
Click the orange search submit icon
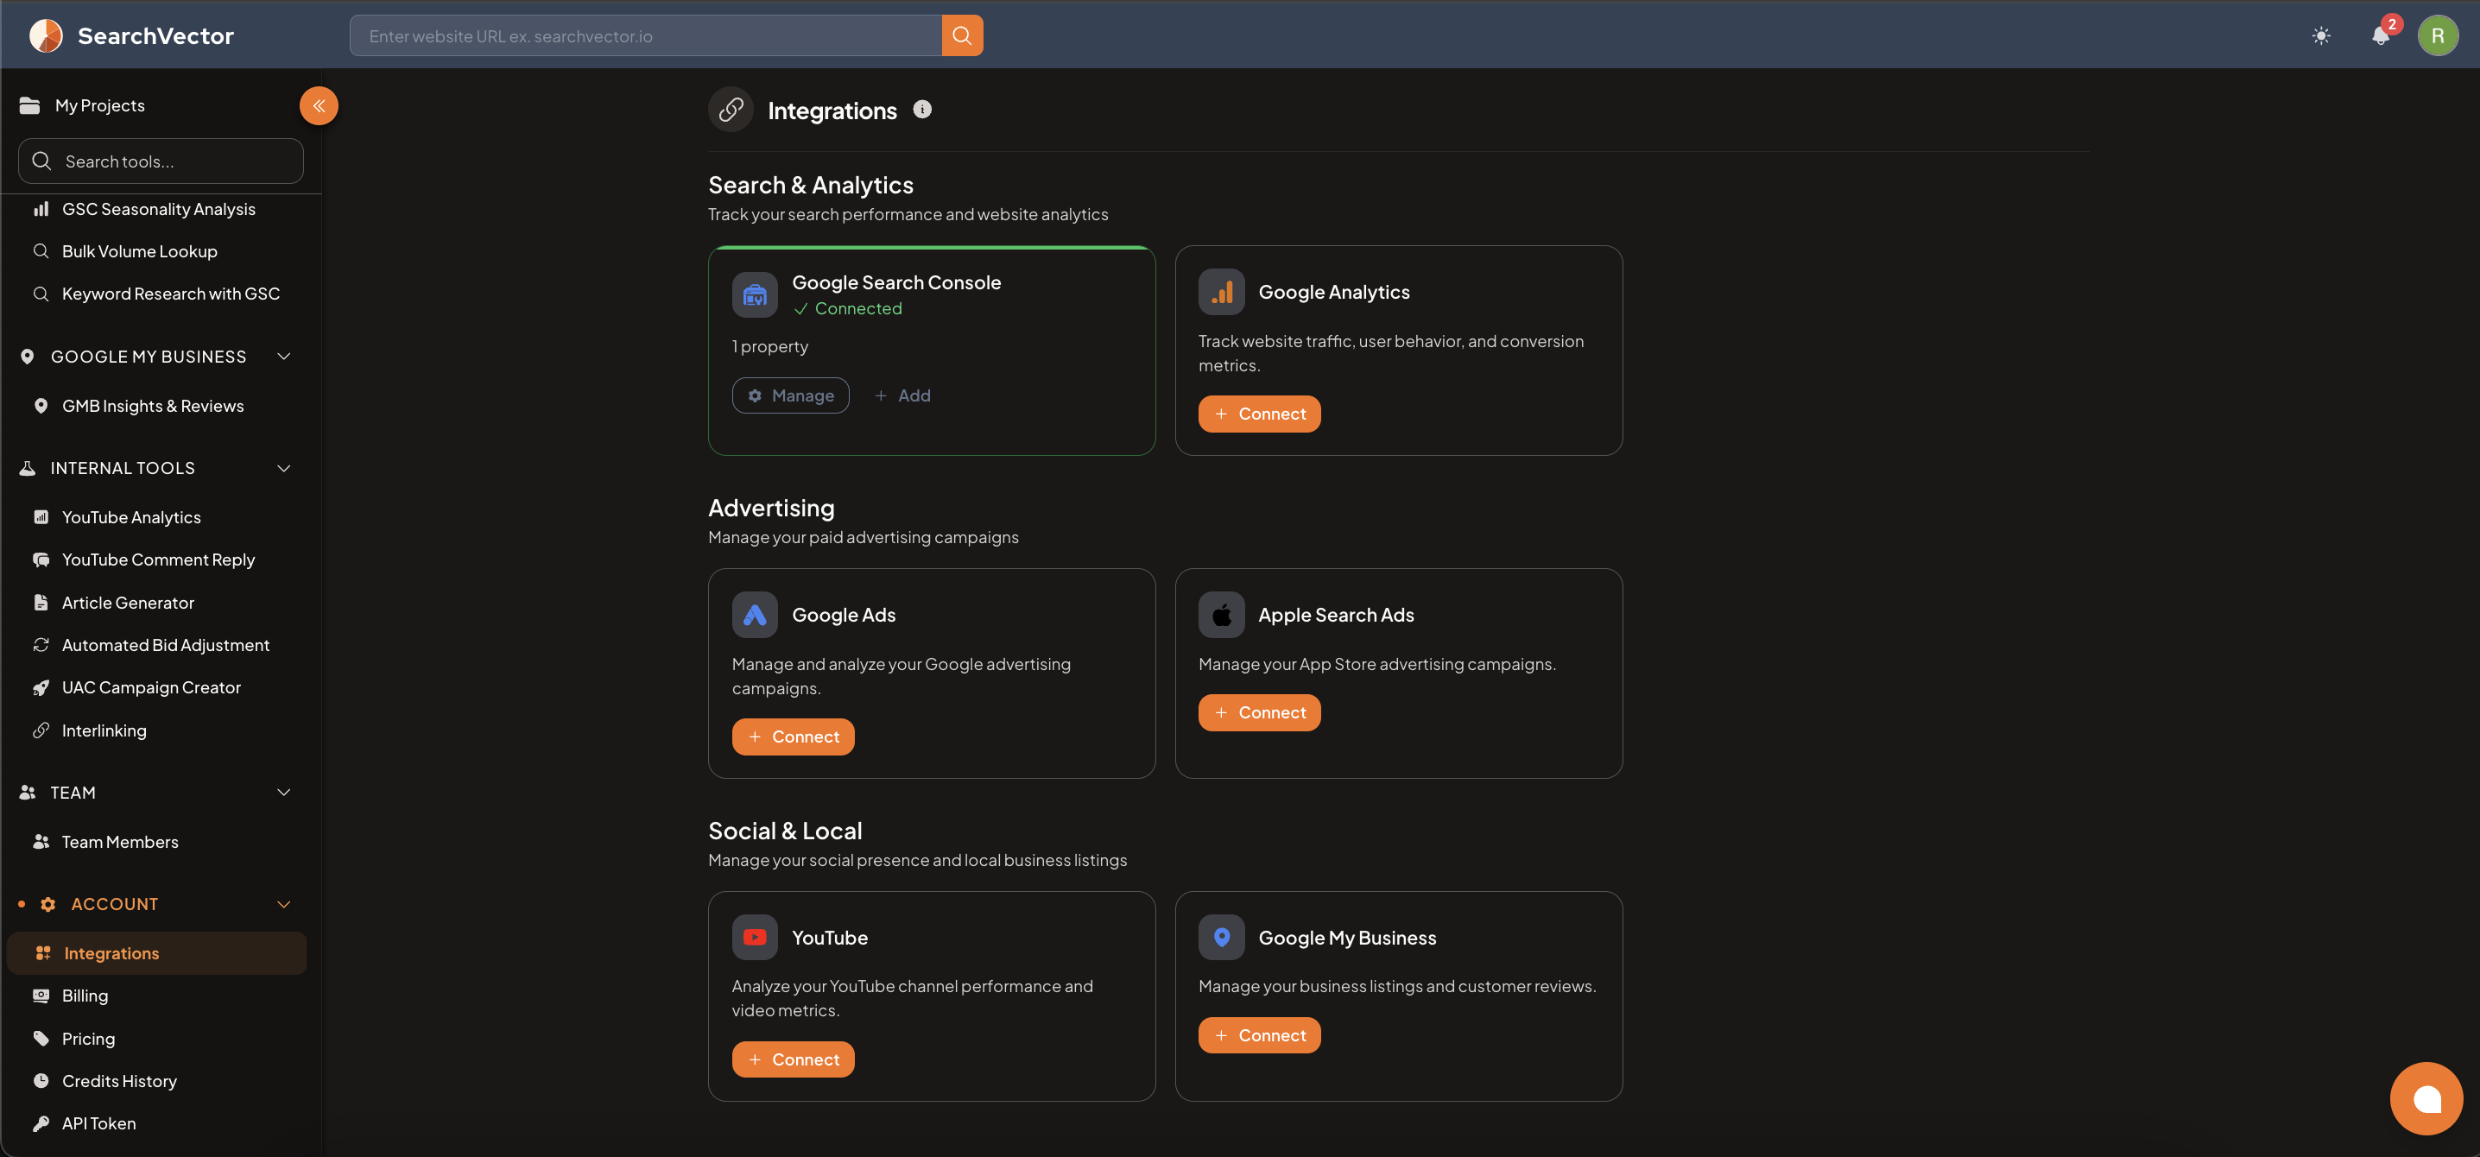(962, 35)
